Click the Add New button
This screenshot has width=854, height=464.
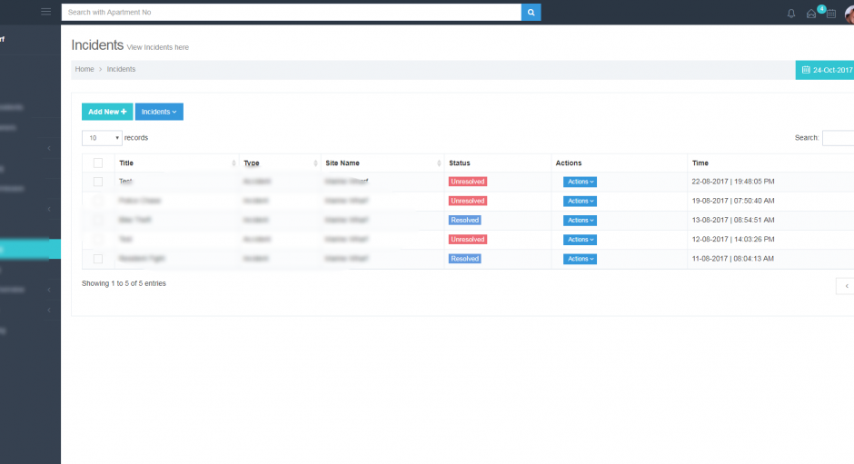[x=107, y=112]
